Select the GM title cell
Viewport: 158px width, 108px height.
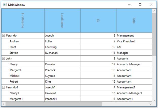pyautogui.click(x=134, y=47)
